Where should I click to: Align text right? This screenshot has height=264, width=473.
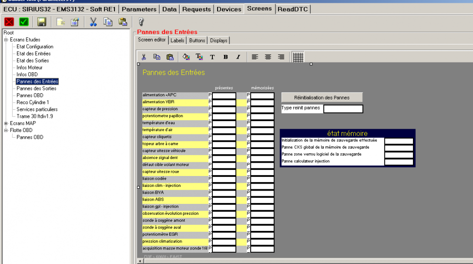pyautogui.click(x=281, y=57)
